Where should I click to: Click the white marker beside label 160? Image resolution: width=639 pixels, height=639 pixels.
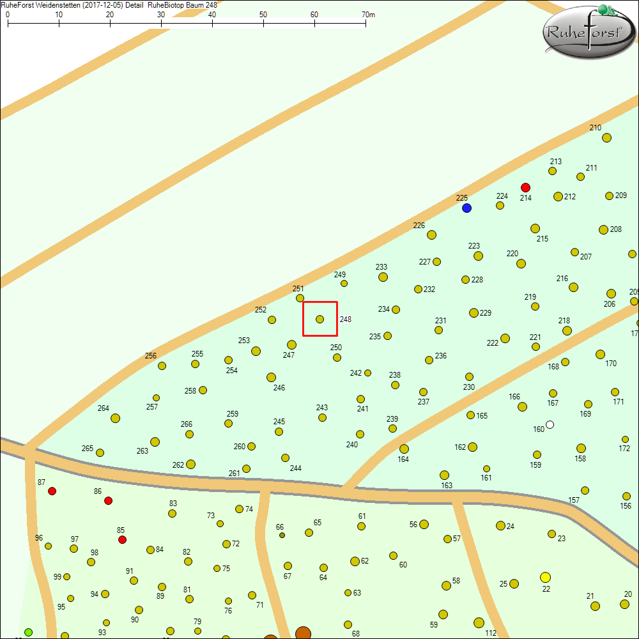[x=549, y=424]
